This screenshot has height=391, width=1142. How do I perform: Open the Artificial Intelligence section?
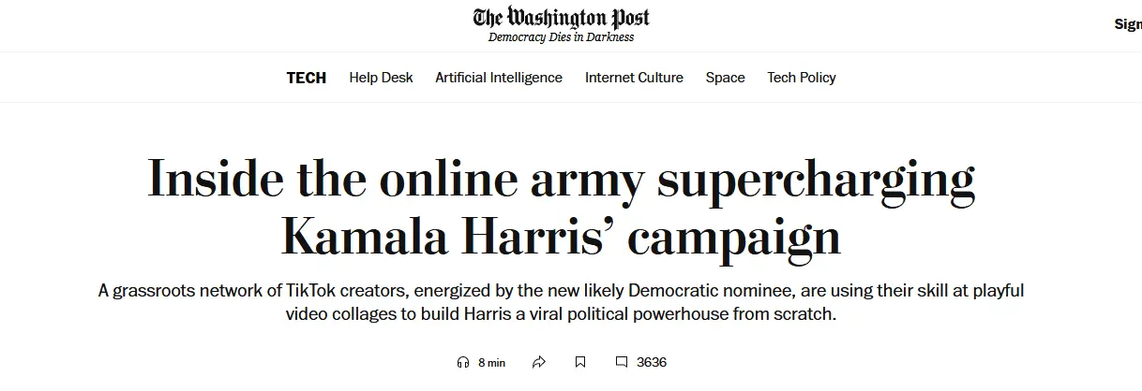pos(499,78)
